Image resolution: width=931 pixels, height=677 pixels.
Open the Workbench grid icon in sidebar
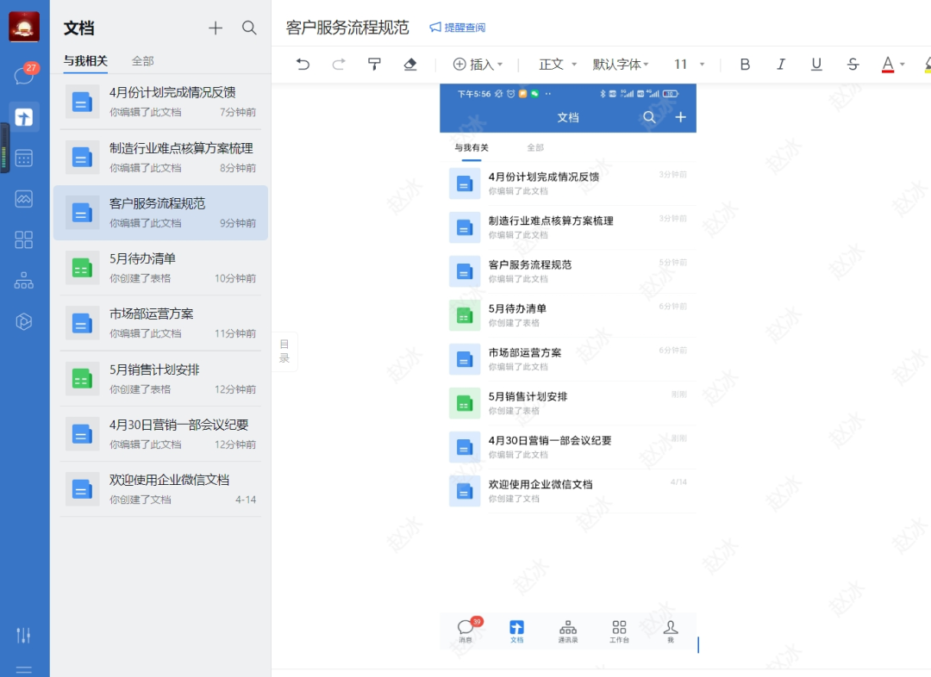[23, 239]
